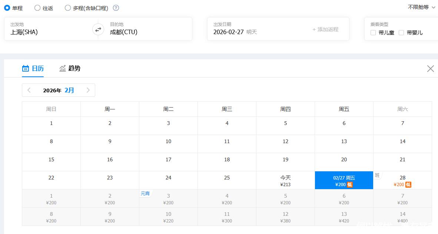Click the swap departure and destination icon
The width and height of the screenshot is (438, 234).
(98, 29)
